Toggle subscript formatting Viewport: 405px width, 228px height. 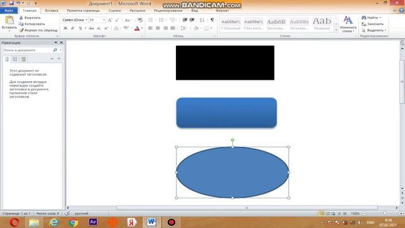point(99,28)
